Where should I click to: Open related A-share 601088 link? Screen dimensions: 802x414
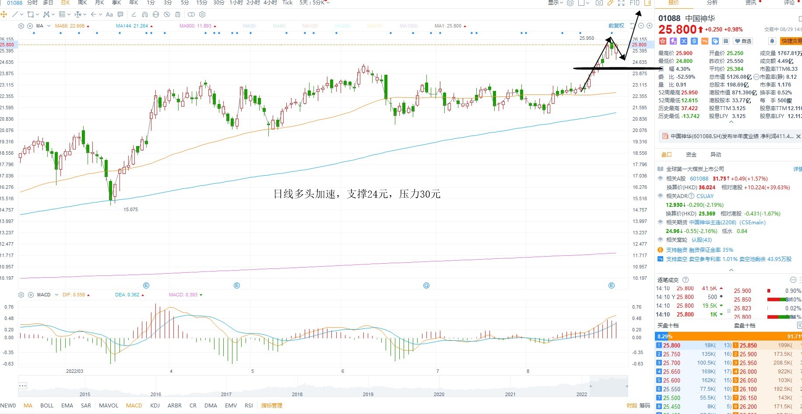tap(699, 178)
